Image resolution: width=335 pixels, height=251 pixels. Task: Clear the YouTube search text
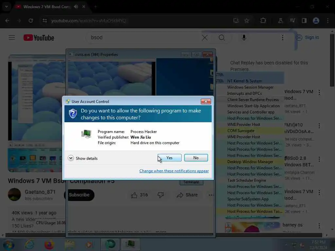pos(205,38)
